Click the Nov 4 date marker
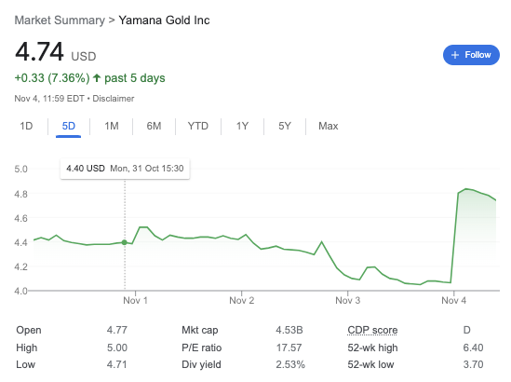511x382 pixels. 453,300
